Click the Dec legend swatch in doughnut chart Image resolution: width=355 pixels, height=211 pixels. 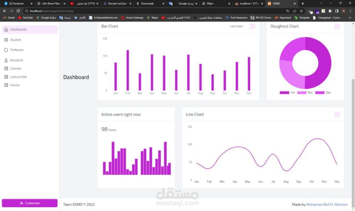pos(320,92)
